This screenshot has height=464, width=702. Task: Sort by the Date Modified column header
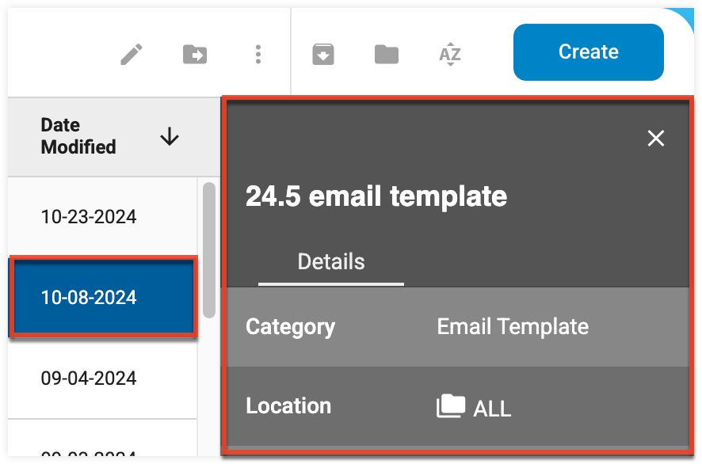pos(78,136)
